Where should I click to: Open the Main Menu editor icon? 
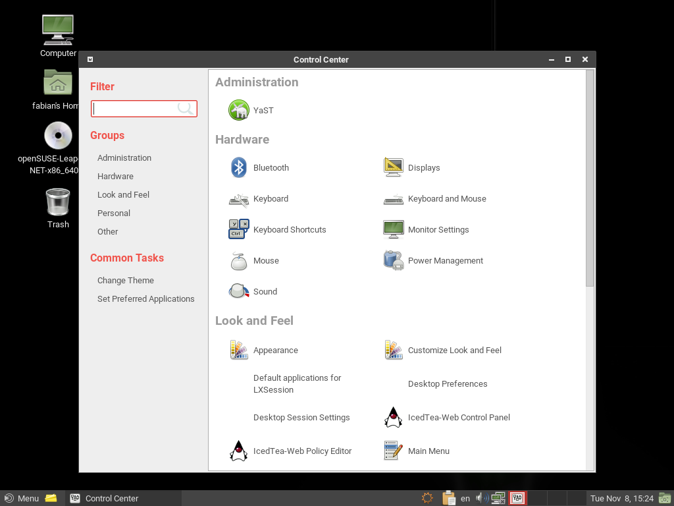pyautogui.click(x=394, y=451)
